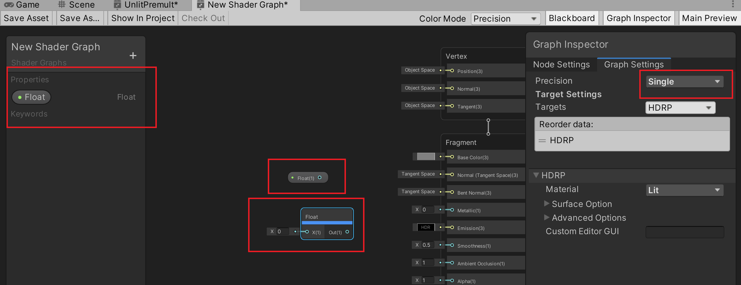This screenshot has width=741, height=285.
Task: Click the Custom Editor GUI text field
Action: click(x=685, y=232)
